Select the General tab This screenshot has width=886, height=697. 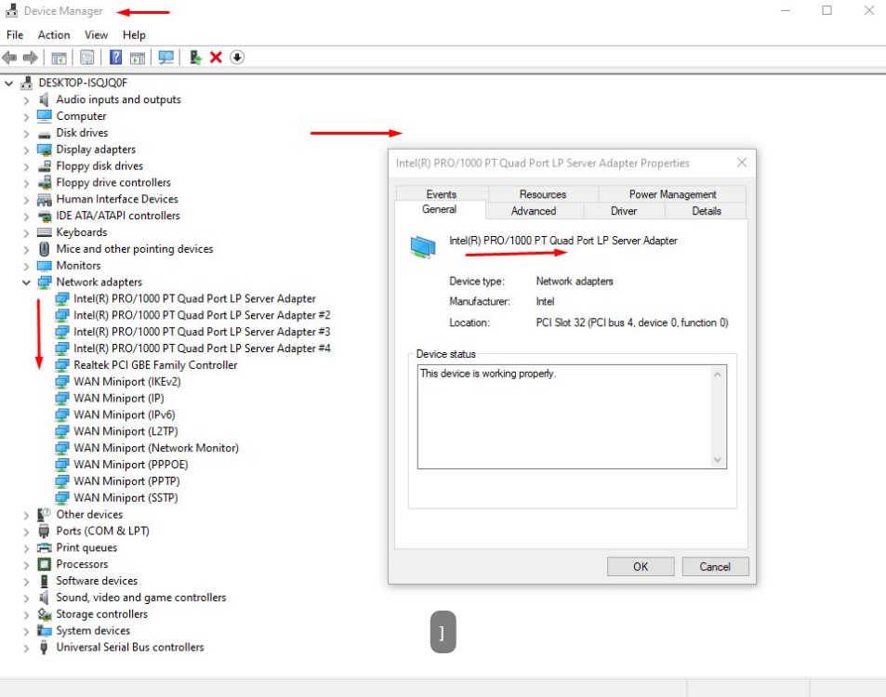(440, 209)
